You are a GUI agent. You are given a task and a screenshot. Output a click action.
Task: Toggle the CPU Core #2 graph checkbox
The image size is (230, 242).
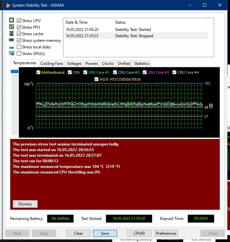[x=115, y=72]
